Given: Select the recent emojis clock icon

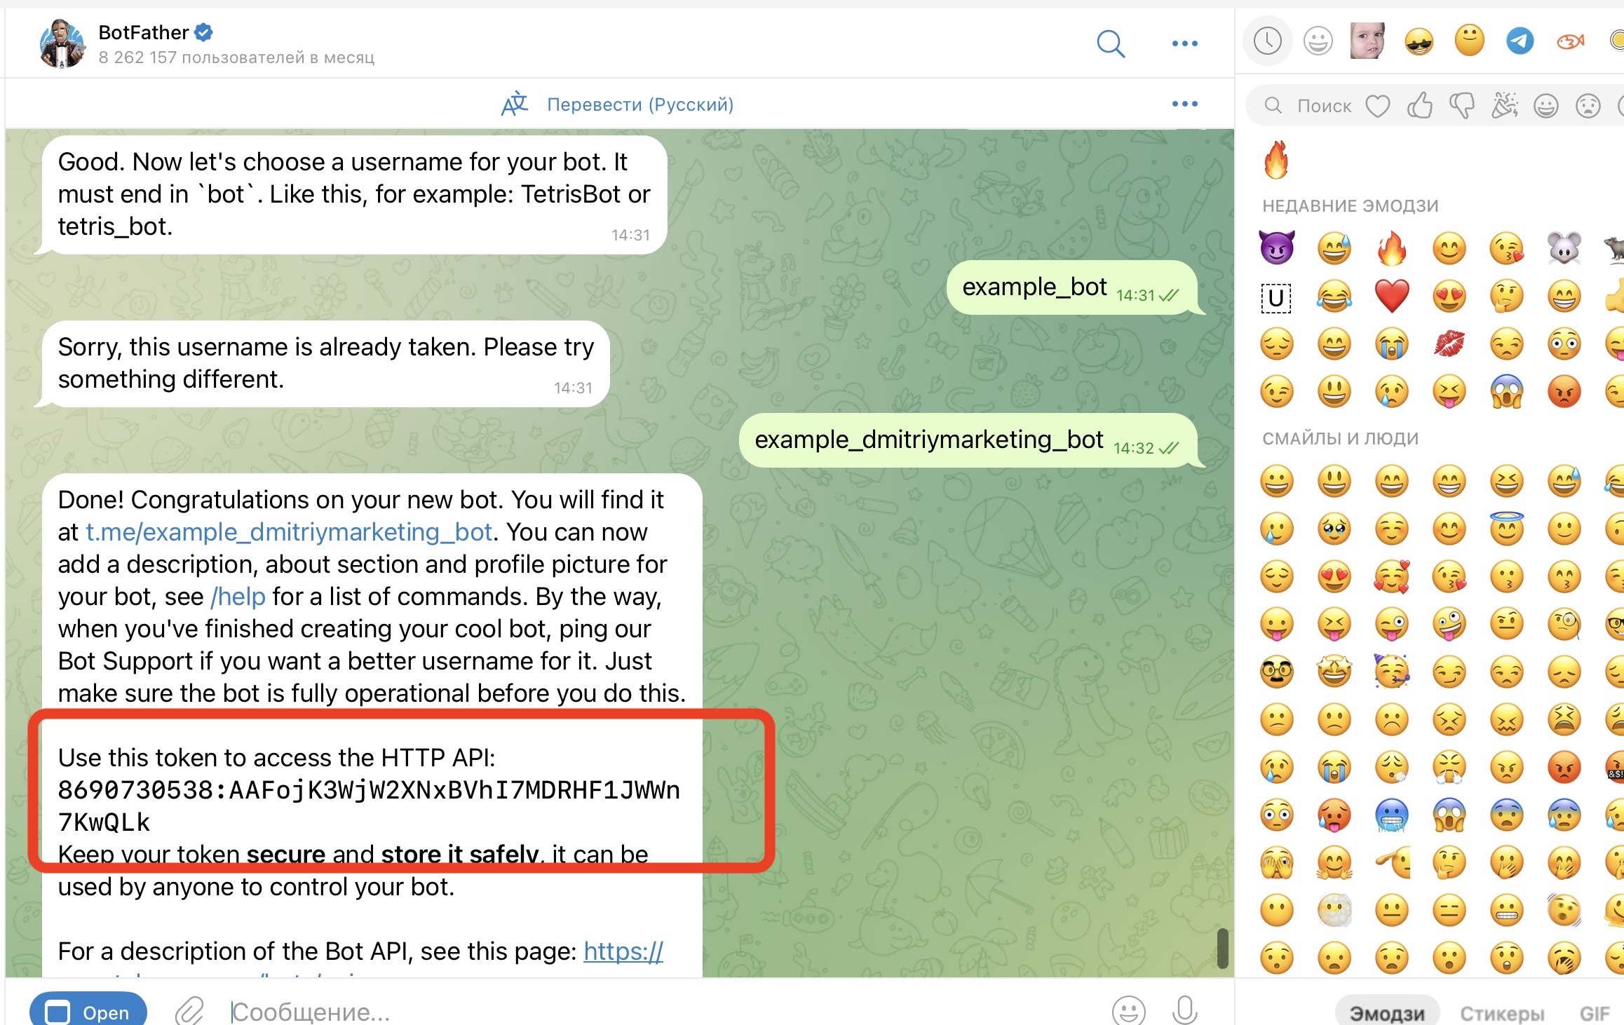Looking at the screenshot, I should (1268, 41).
